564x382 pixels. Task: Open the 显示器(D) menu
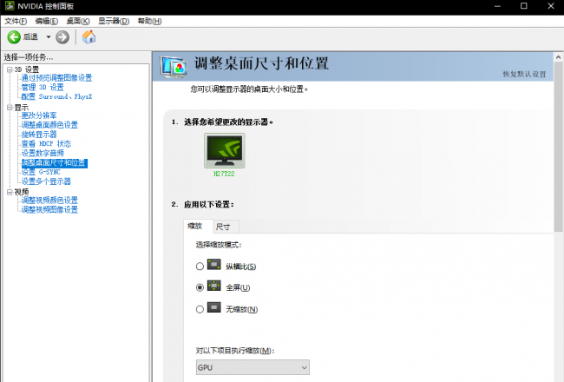click(x=114, y=21)
